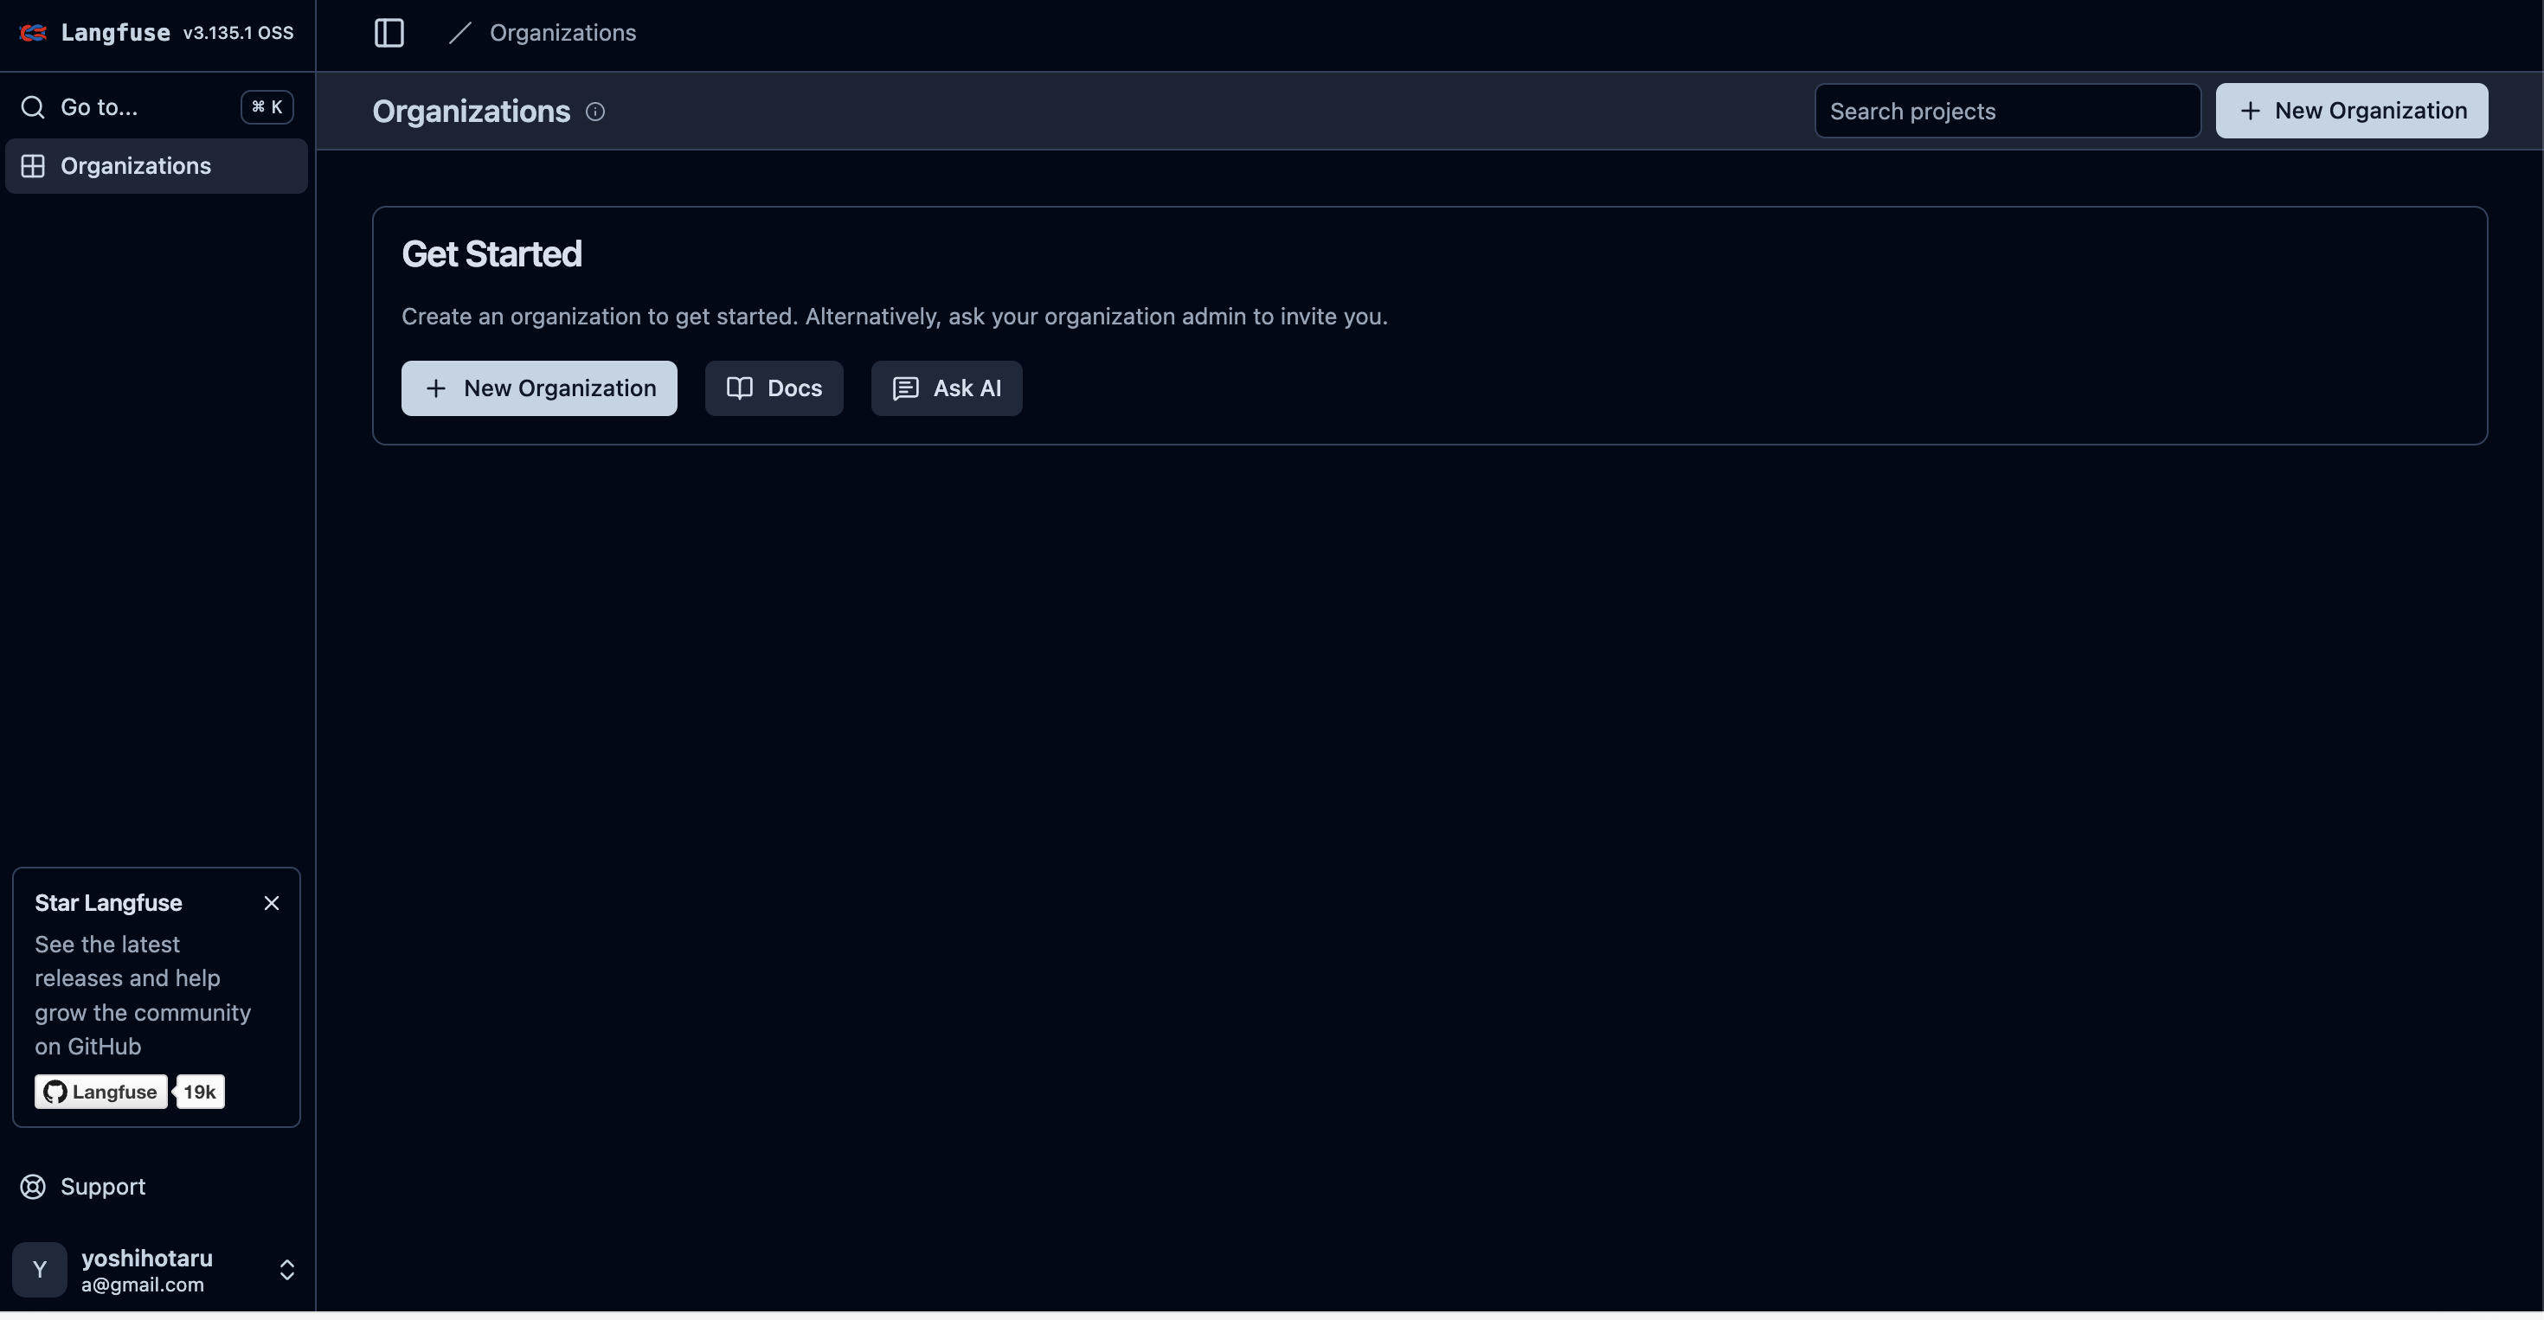Screen dimensions: 2544x1320
Task: Click New Organization in the header
Action: tap(2350, 111)
